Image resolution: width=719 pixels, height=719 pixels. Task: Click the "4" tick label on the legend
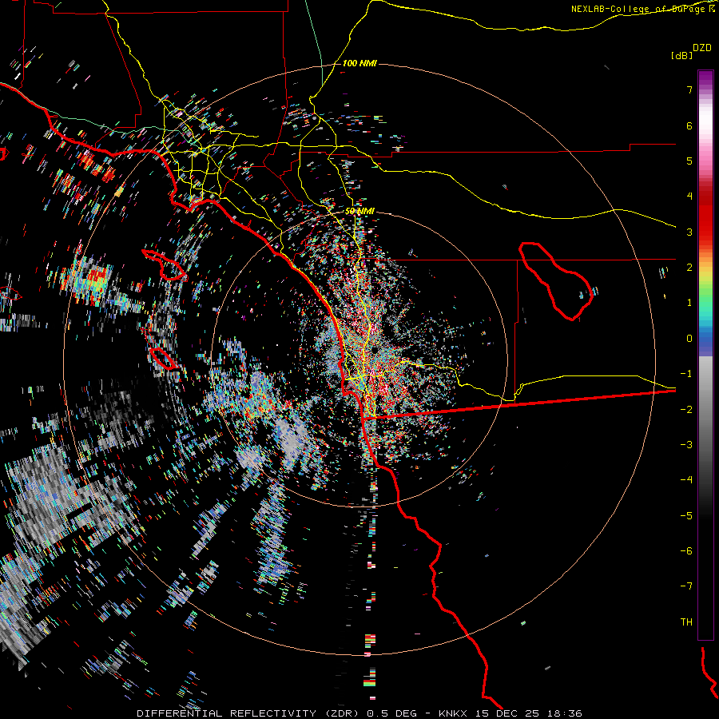[689, 197]
